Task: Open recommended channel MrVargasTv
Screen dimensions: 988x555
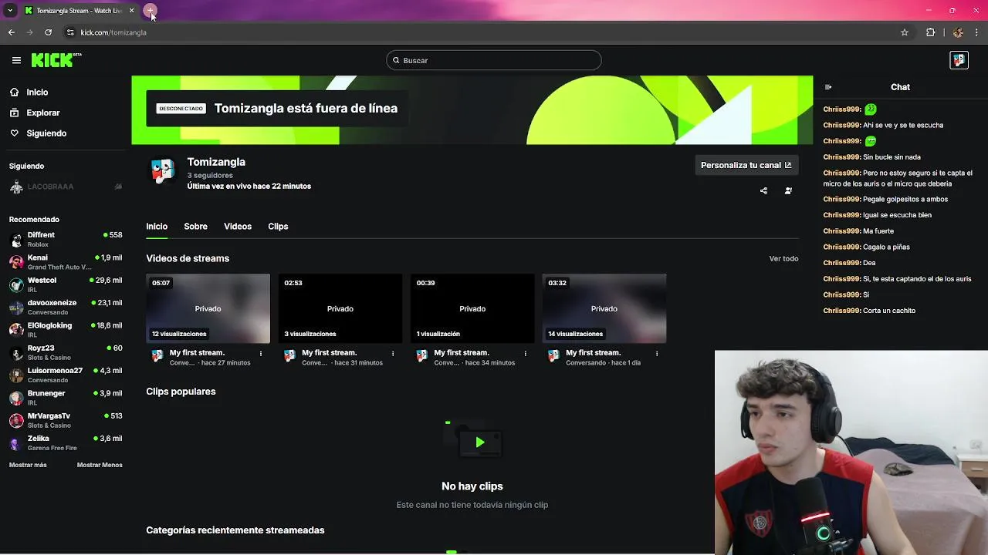Action: tap(65, 420)
